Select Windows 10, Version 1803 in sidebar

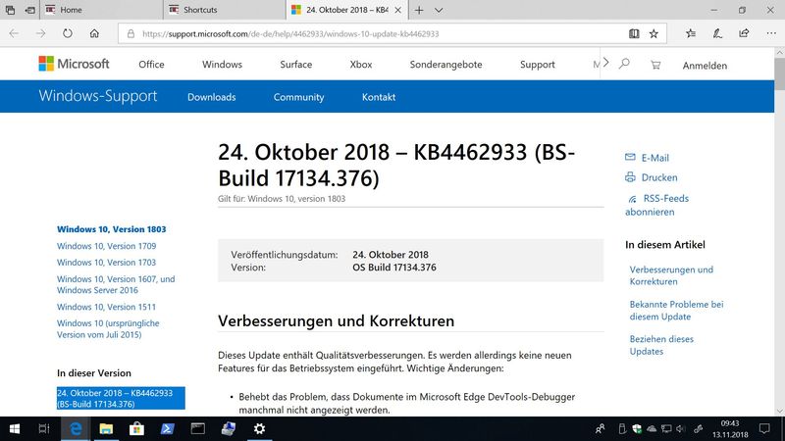coord(111,229)
